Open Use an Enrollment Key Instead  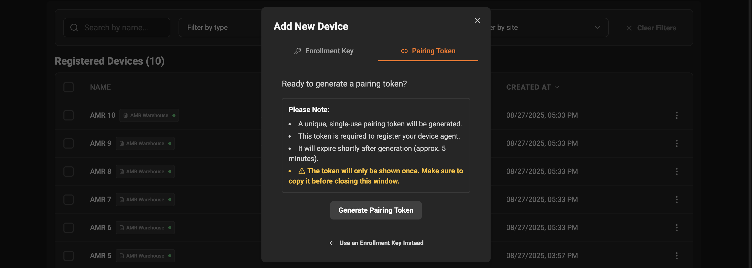pyautogui.click(x=381, y=243)
